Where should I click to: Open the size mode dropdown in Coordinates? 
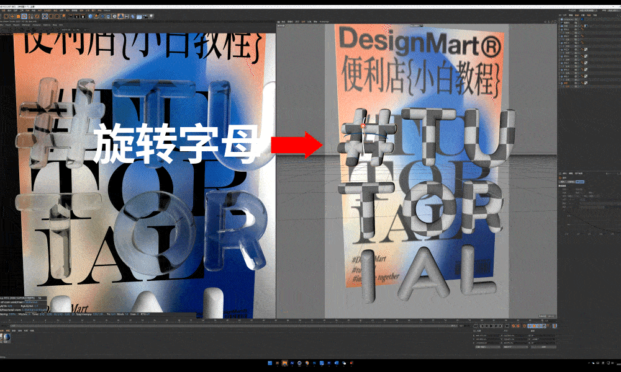pyautogui.click(x=515, y=347)
